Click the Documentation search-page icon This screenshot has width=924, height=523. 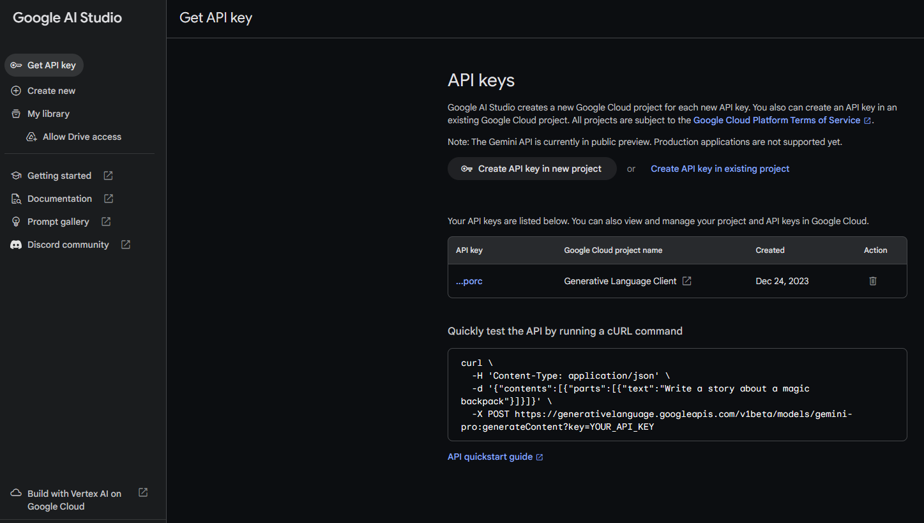[16, 199]
